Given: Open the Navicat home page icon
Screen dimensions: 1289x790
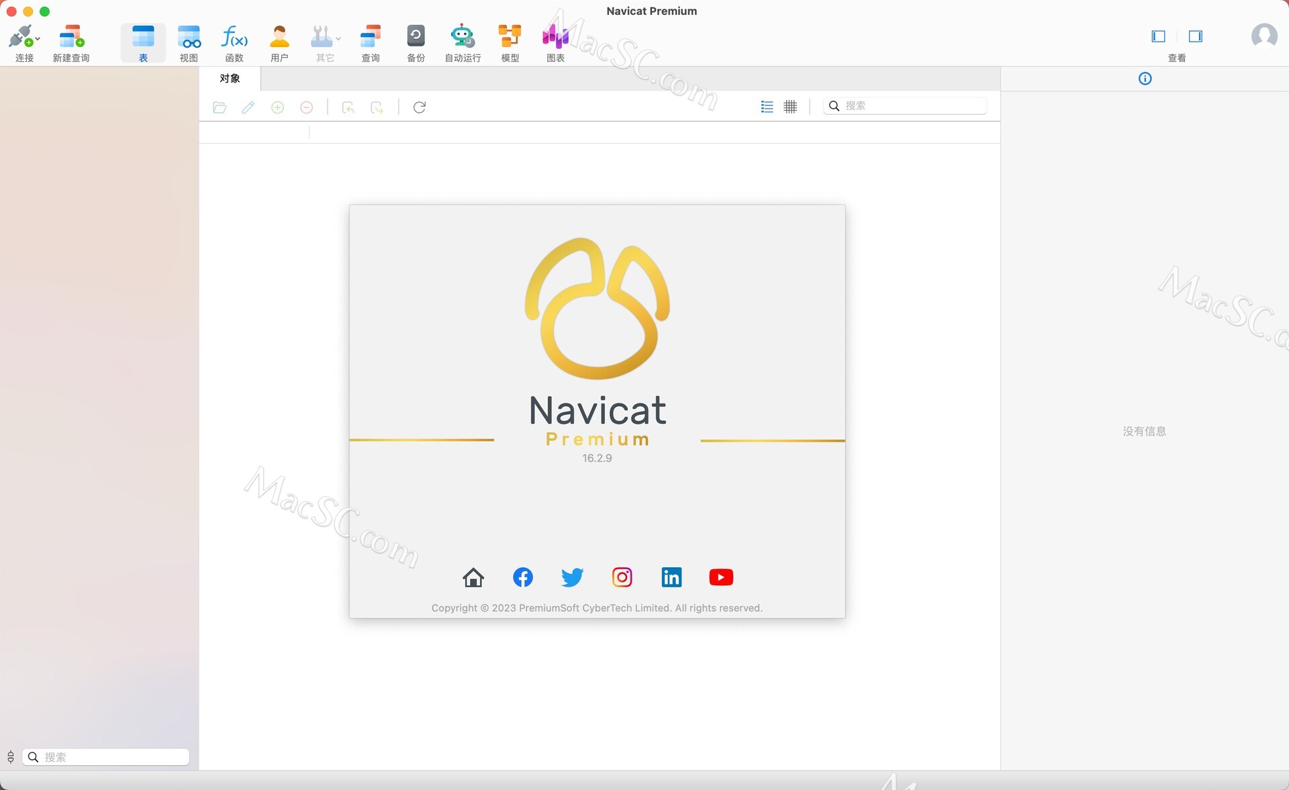Looking at the screenshot, I should coord(473,577).
